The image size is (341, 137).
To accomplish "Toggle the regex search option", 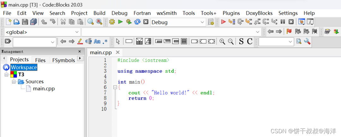I will pos(105,41).
